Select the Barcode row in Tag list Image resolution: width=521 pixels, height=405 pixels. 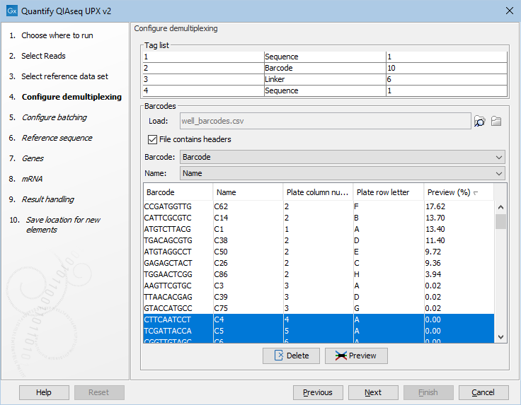point(324,68)
